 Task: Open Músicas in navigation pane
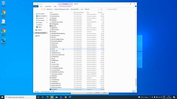40,25
